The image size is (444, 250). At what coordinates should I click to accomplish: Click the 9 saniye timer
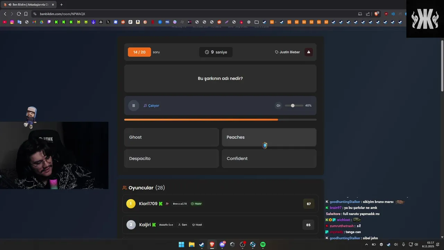pyautogui.click(x=216, y=52)
